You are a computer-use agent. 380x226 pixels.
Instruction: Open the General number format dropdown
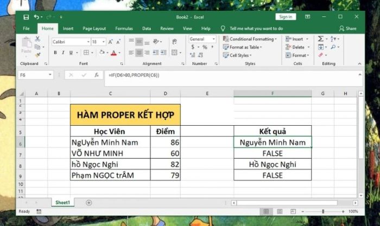(x=213, y=39)
